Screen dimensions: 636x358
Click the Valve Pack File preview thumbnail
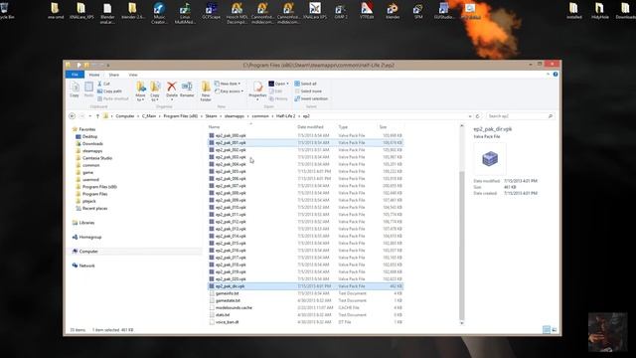pyautogui.click(x=490, y=159)
